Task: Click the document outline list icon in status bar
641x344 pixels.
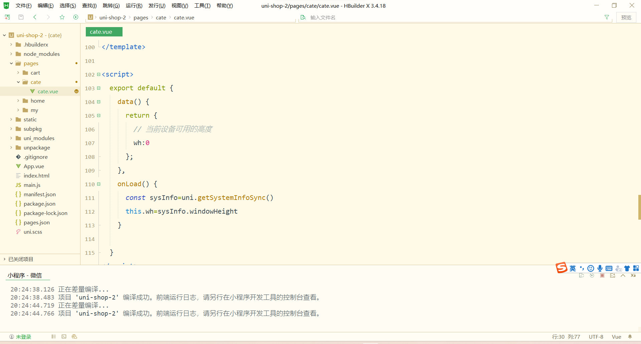Action: 53,337
